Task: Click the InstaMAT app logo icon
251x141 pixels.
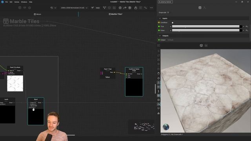Action: [2, 2]
